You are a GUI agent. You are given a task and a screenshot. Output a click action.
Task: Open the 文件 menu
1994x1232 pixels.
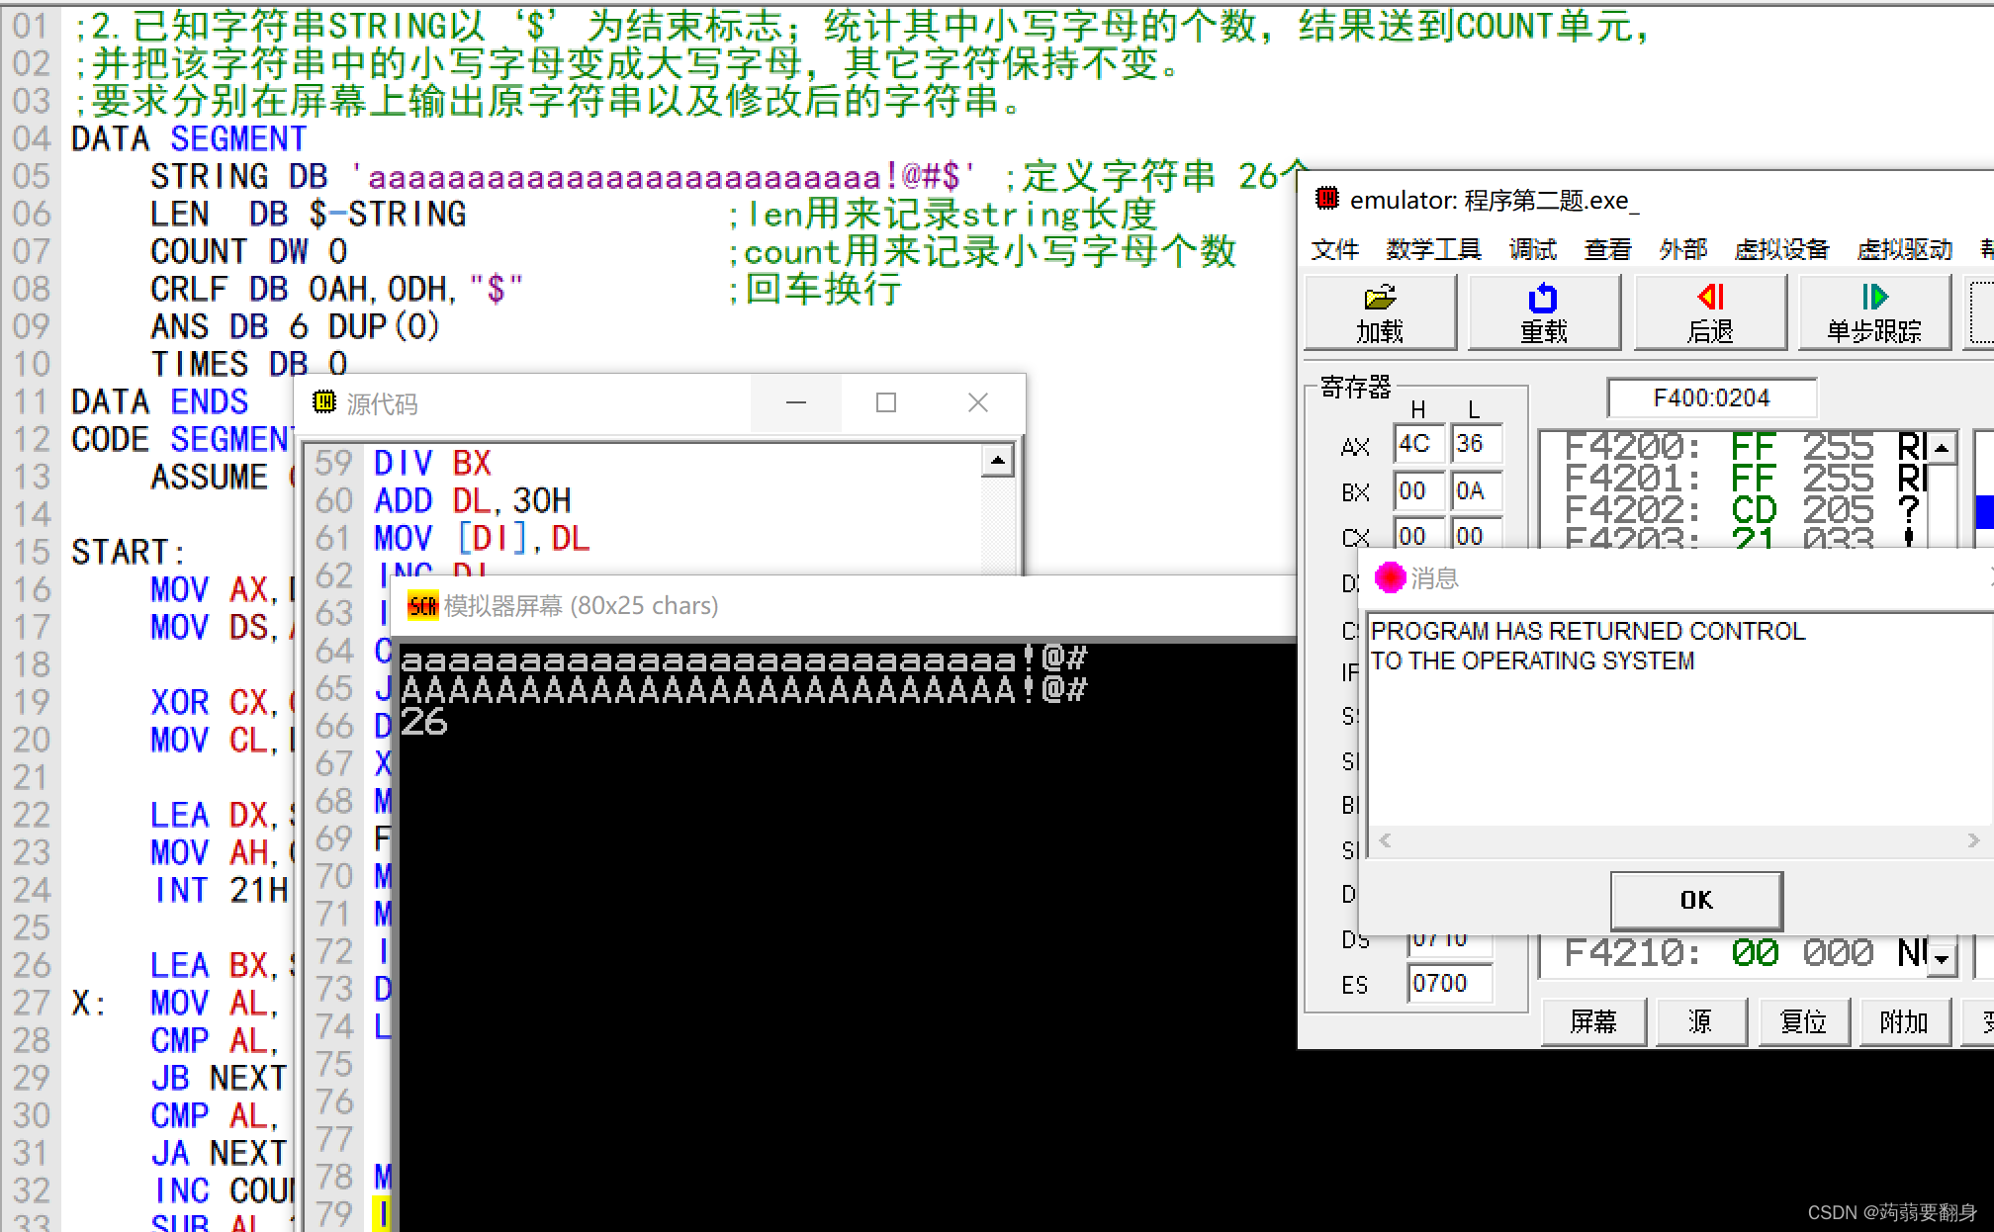1334,249
